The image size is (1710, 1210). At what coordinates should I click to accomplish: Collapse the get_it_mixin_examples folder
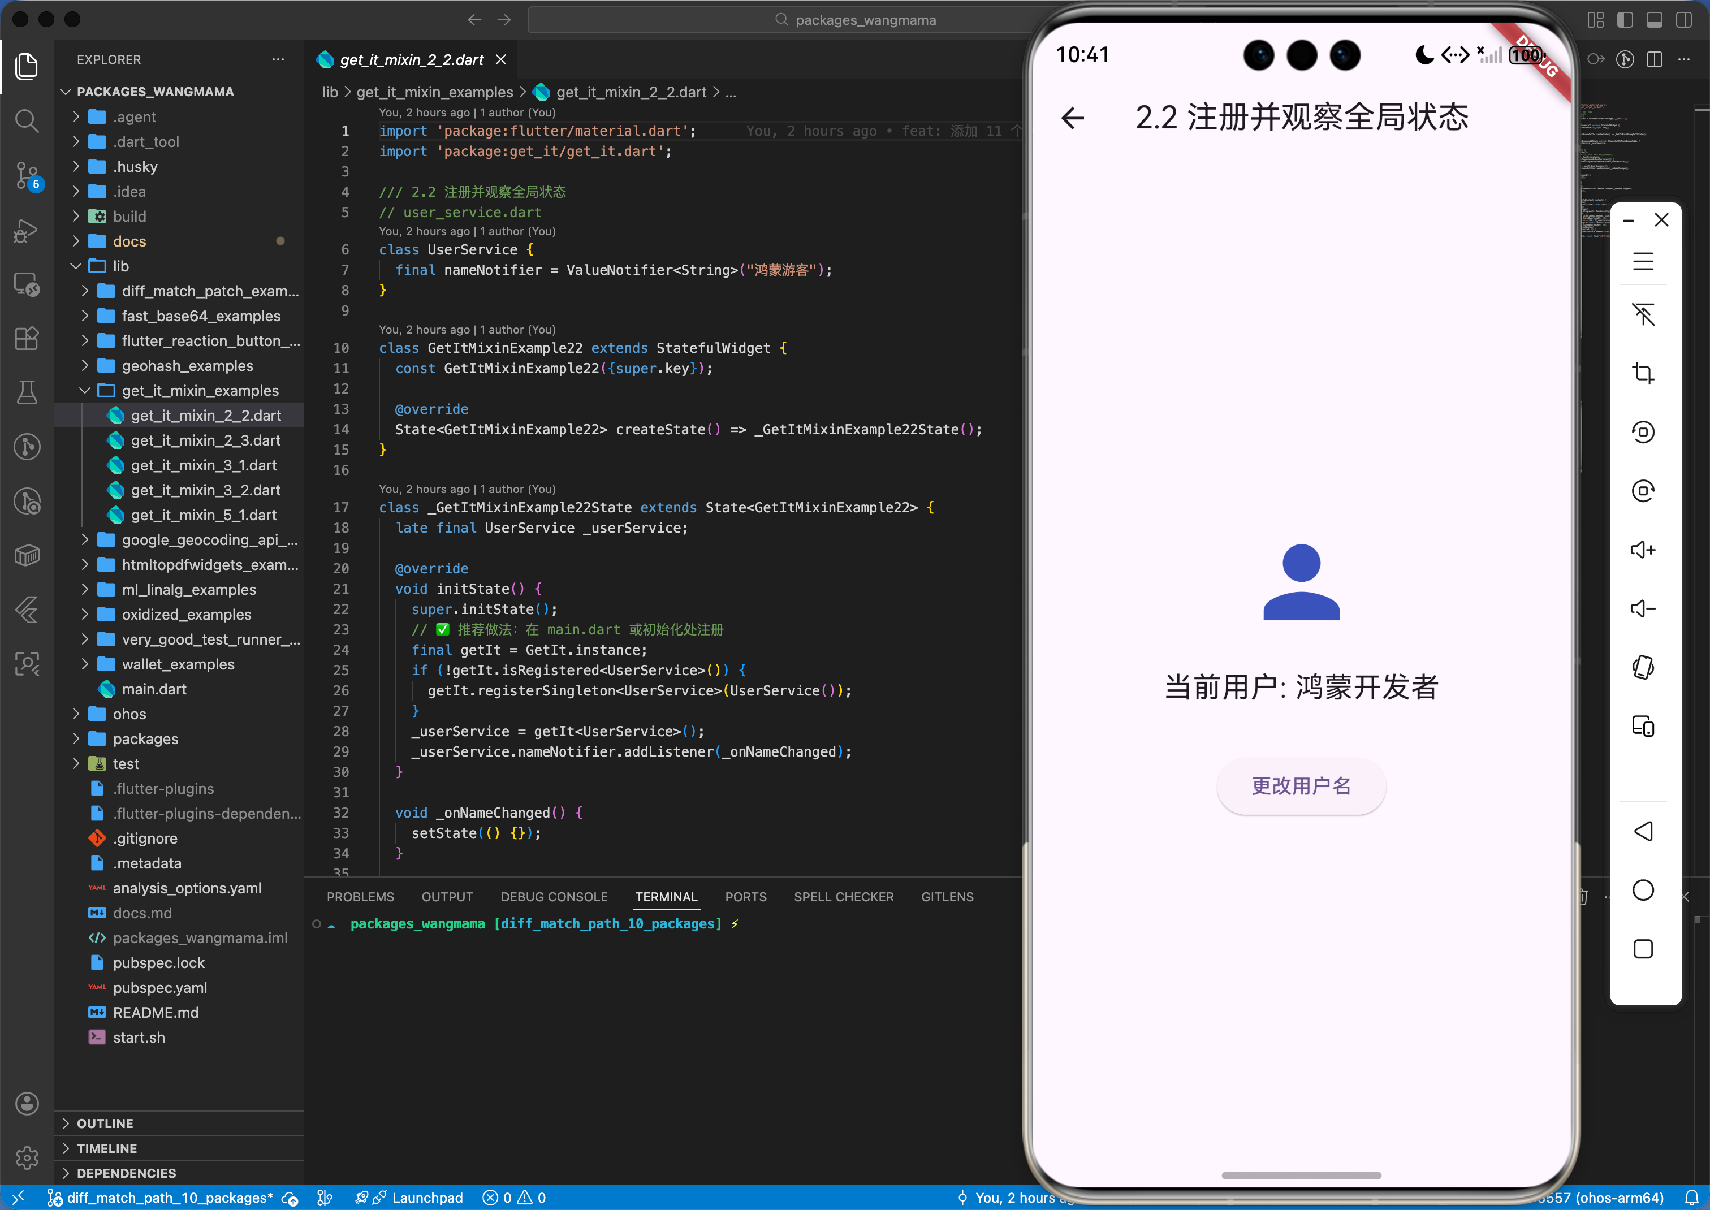tap(200, 390)
